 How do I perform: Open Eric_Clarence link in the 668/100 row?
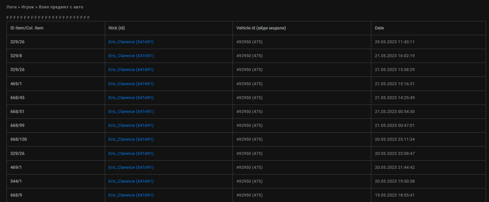131,139
